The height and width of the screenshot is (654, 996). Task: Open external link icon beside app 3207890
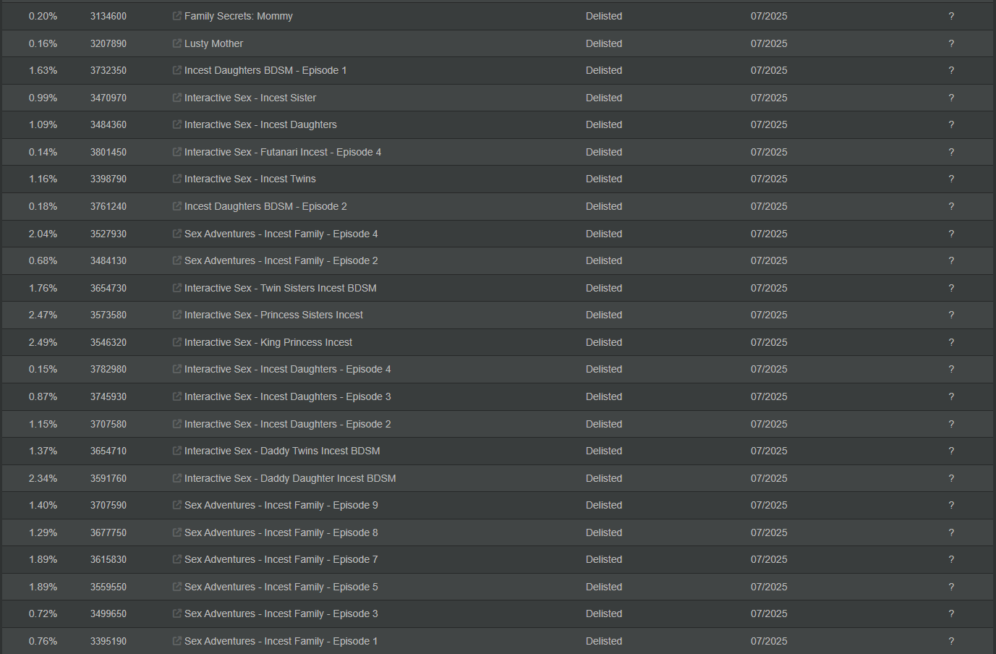177,43
